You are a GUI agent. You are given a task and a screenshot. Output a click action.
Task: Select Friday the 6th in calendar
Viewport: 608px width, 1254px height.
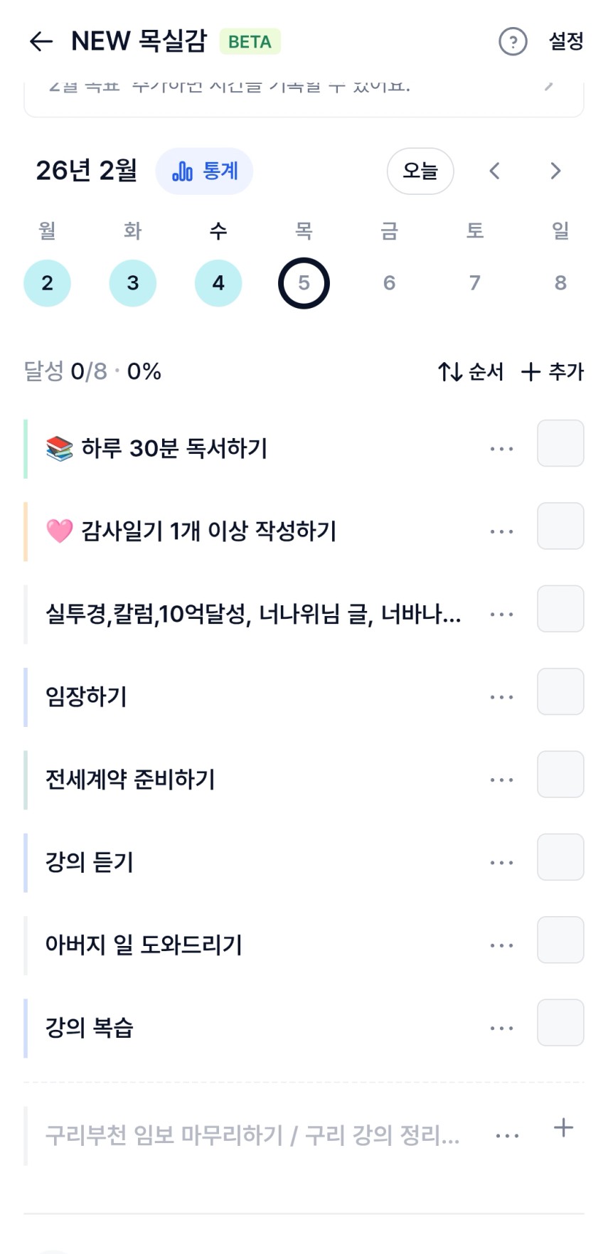coord(389,283)
